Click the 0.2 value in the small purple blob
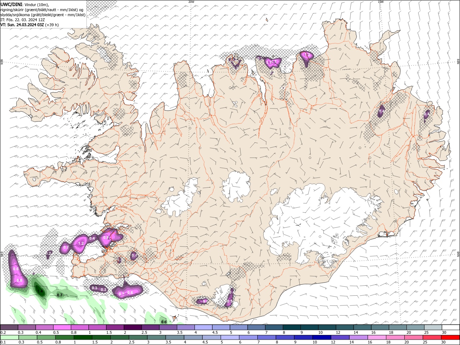The height and width of the screenshot is (345, 460). [x=49, y=253]
